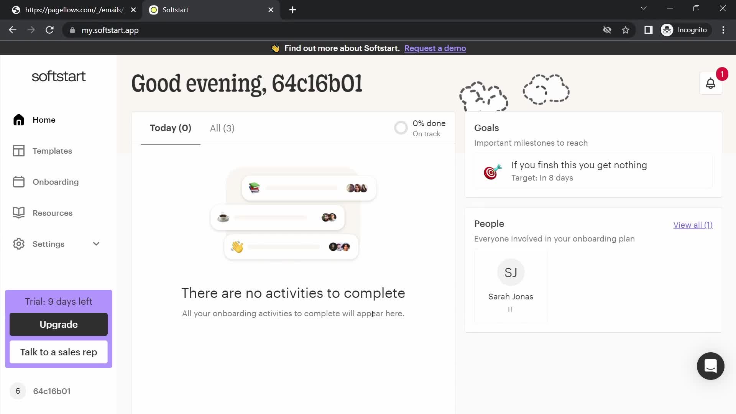This screenshot has width=736, height=414.
Task: Open the live chat support icon
Action: [x=711, y=366]
